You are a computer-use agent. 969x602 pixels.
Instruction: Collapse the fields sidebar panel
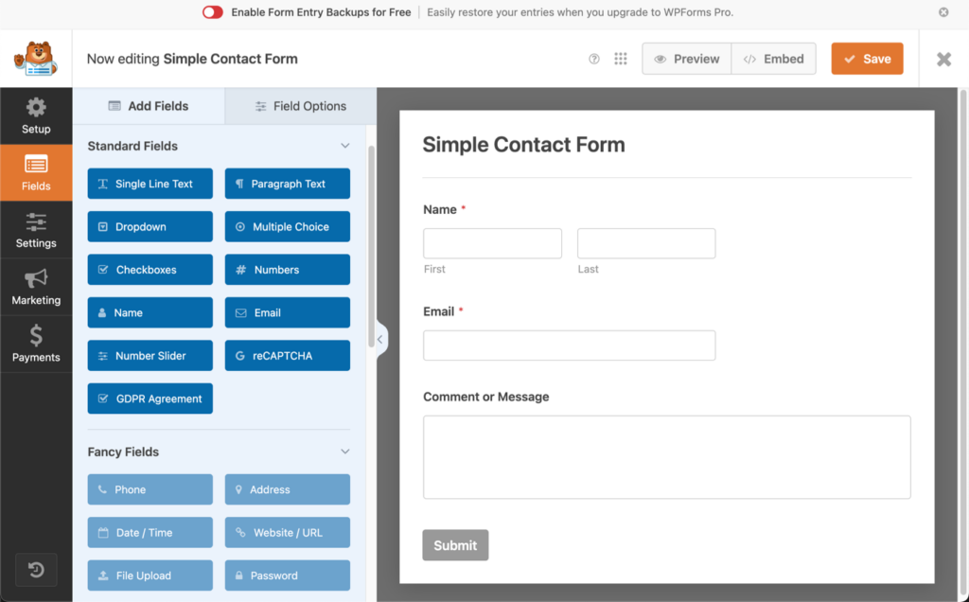[x=379, y=338]
